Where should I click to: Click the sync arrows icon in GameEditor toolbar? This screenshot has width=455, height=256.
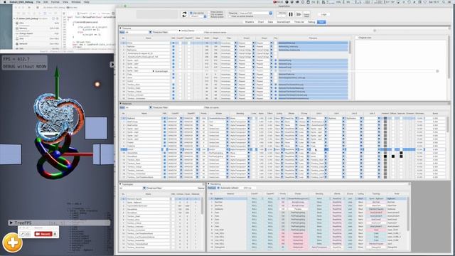click(x=184, y=14)
